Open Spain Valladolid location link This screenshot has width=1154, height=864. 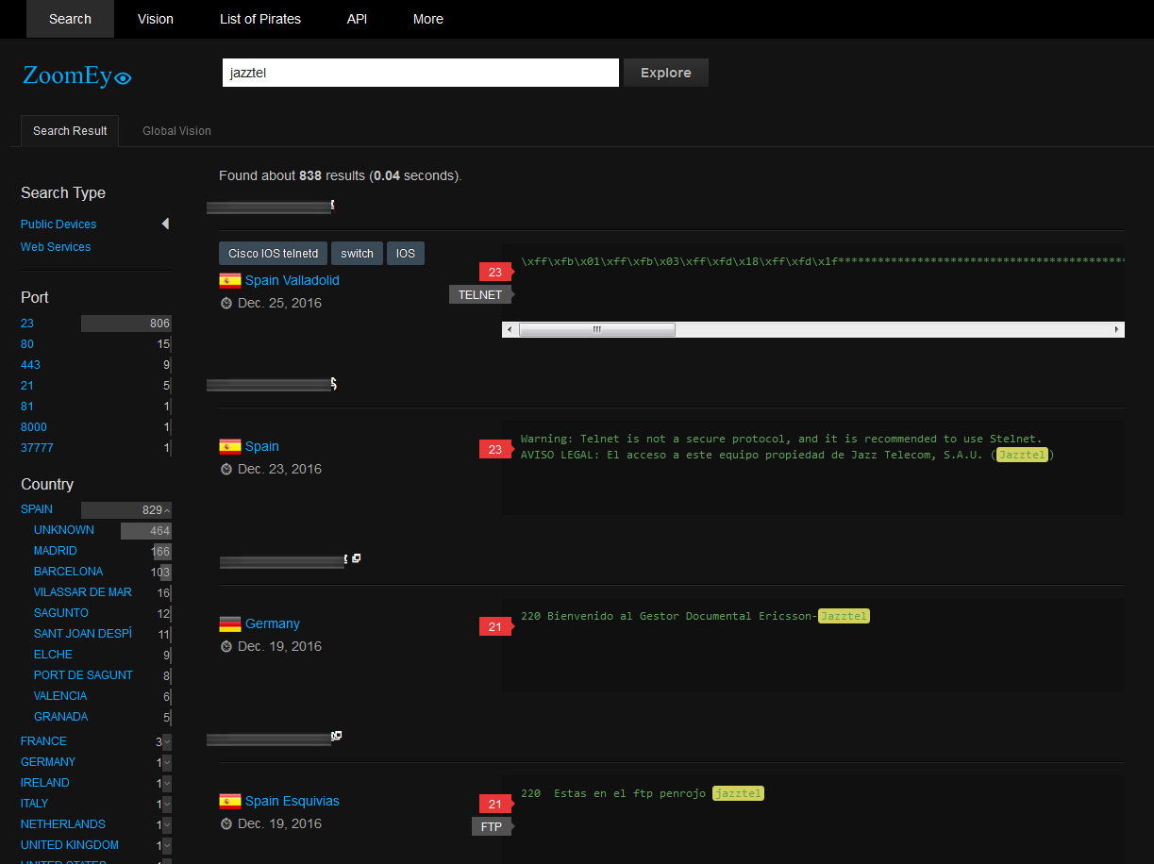[293, 280]
